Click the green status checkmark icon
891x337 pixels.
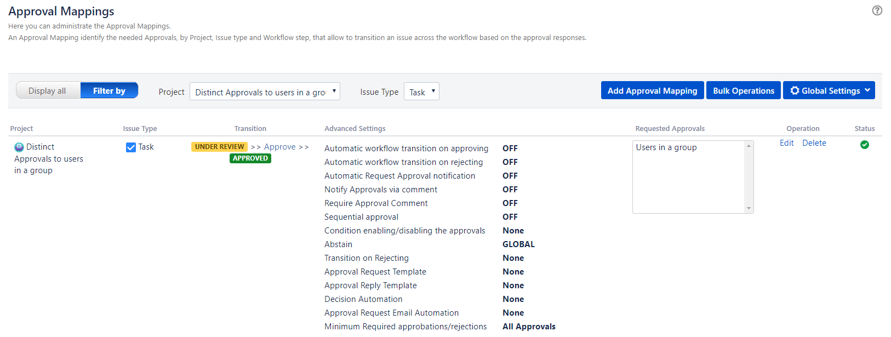click(864, 145)
